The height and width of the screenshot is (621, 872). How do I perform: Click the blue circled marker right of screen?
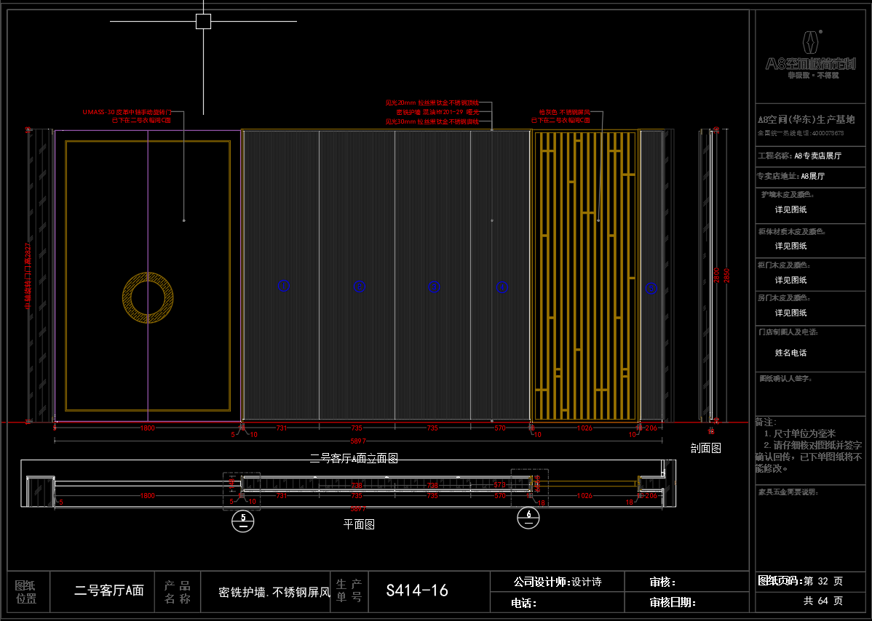[651, 288]
